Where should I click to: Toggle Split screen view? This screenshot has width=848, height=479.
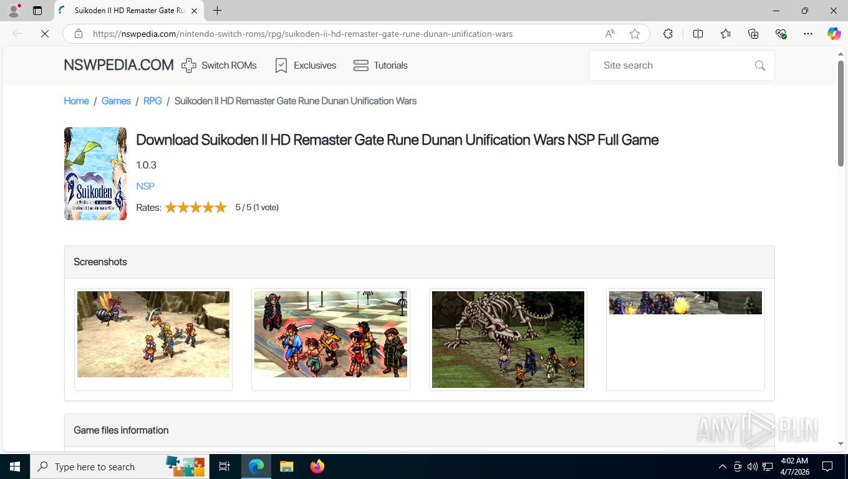tap(698, 34)
